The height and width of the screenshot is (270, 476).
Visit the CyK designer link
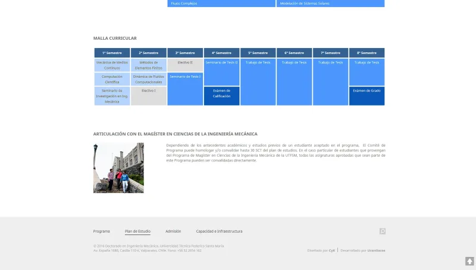point(332,250)
